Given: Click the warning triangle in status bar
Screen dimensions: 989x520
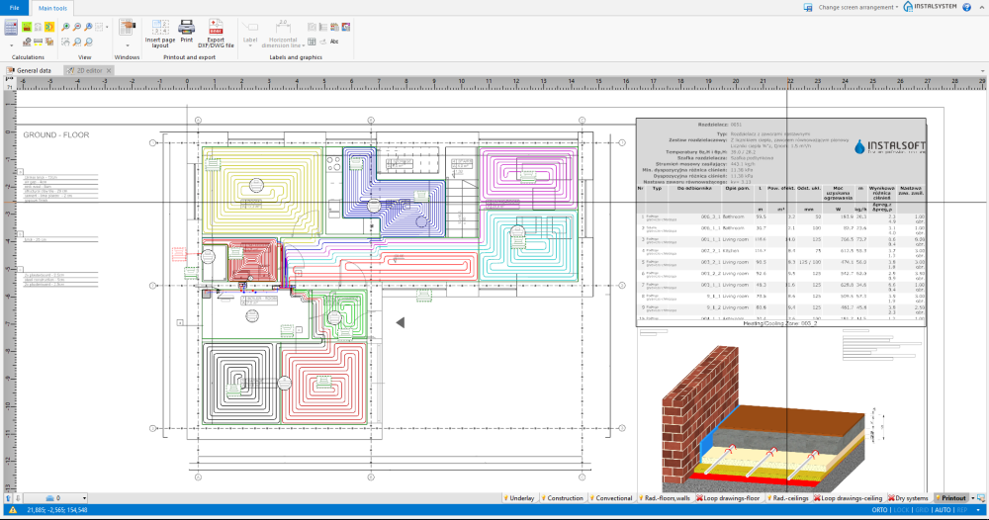Looking at the screenshot, I should (12, 509).
